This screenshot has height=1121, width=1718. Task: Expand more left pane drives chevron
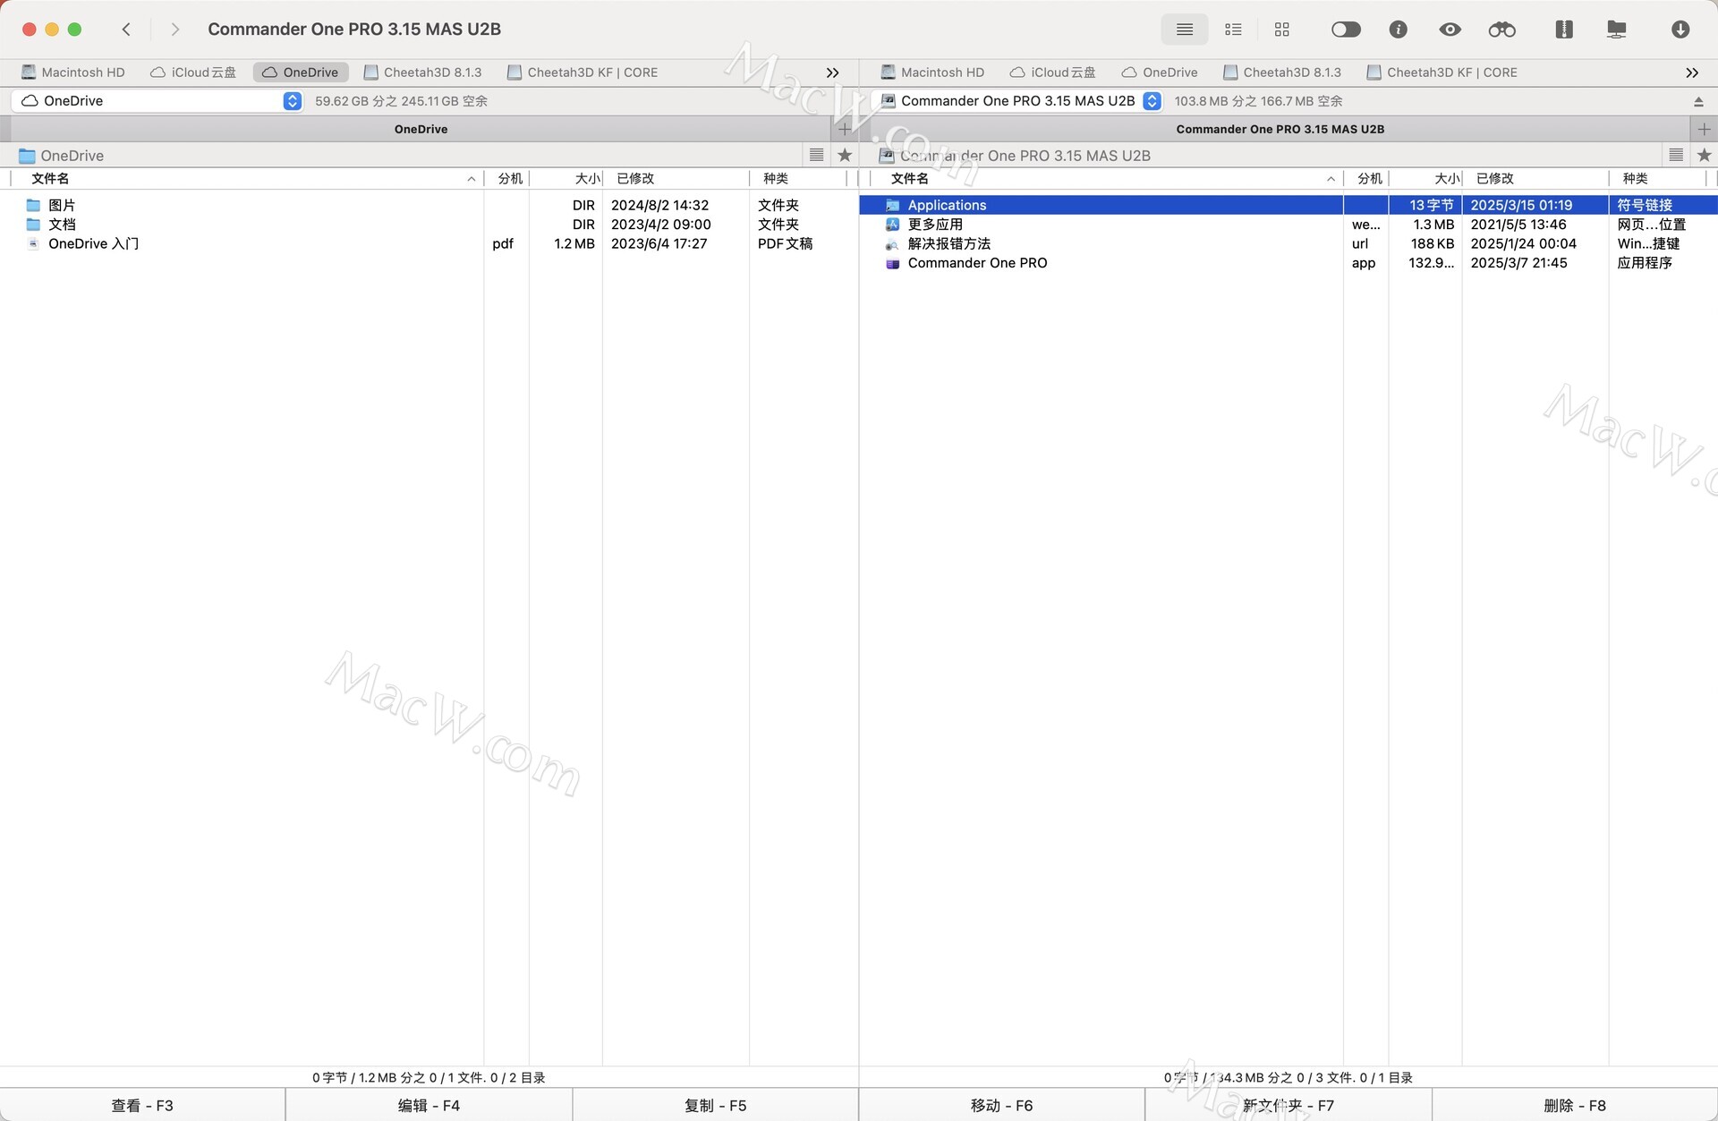[832, 72]
